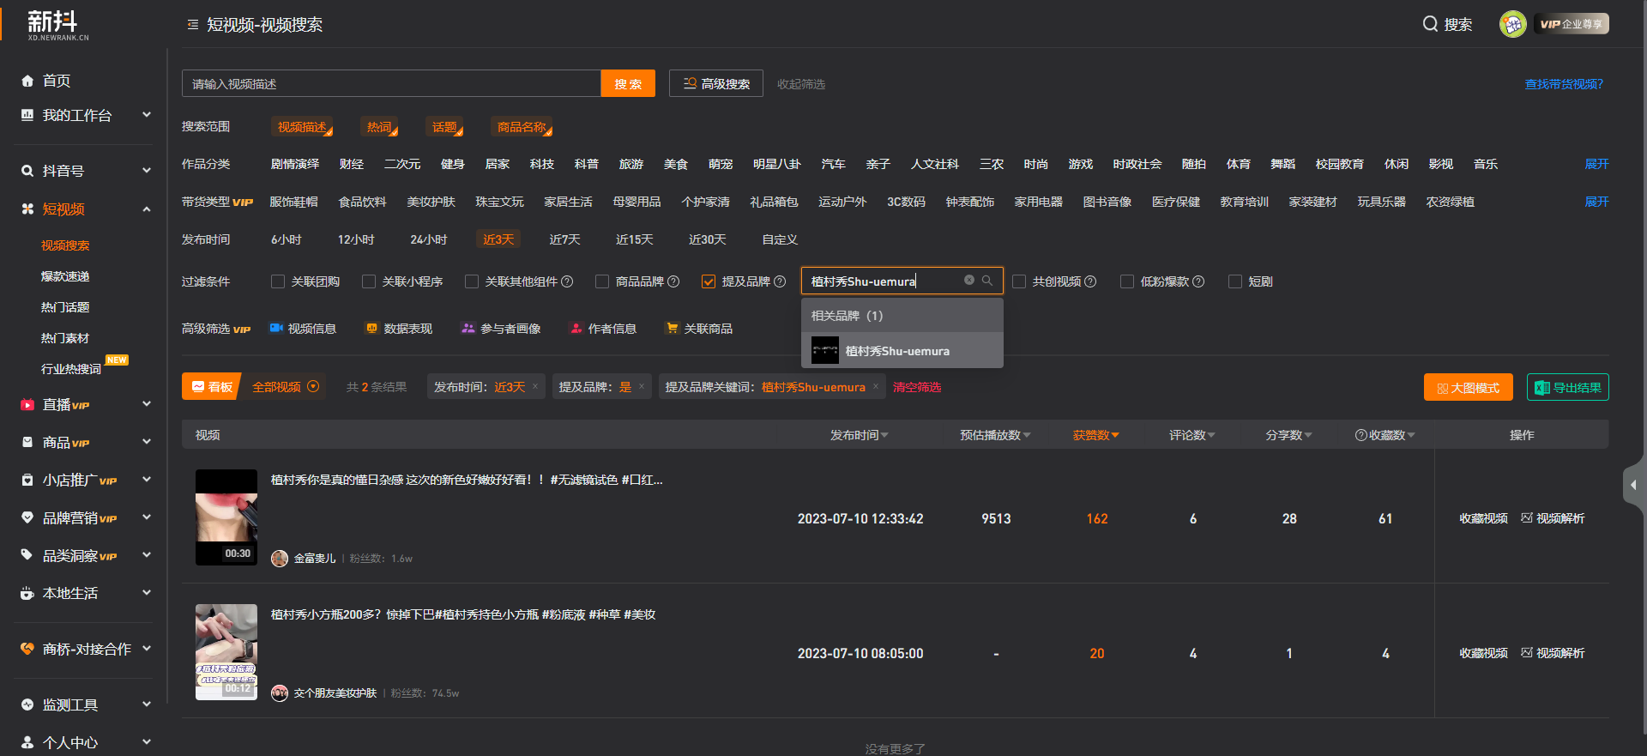The image size is (1647, 756).
Task: Check the 关联其他组件 checkbox
Action: [472, 281]
